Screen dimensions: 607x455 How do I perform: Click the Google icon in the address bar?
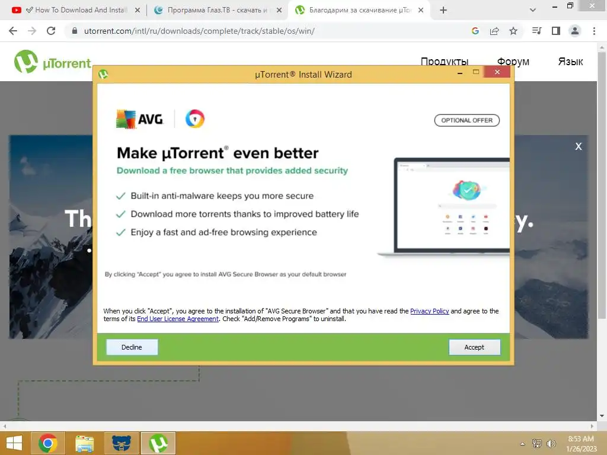click(475, 31)
